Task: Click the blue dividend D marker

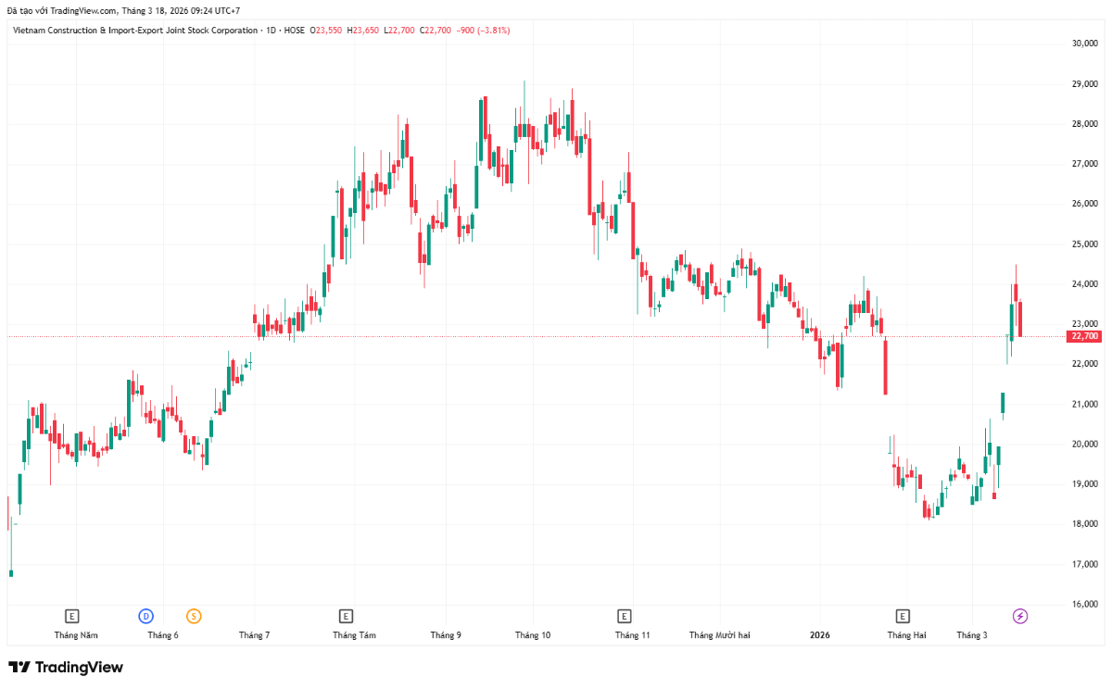Action: (145, 616)
